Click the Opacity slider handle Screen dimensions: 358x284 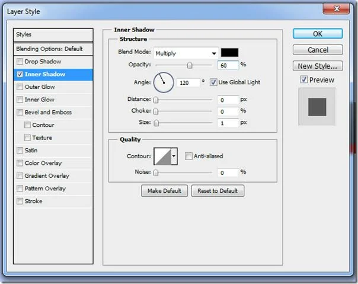click(190, 65)
